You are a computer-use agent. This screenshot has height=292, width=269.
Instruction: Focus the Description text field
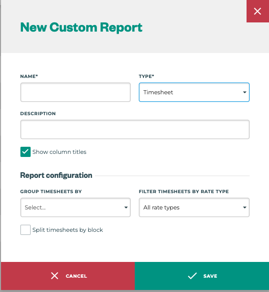[135, 129]
